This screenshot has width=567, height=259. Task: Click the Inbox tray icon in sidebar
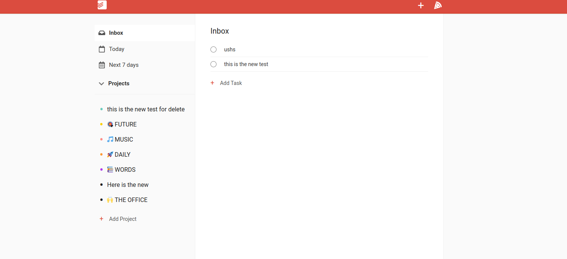[x=102, y=33]
